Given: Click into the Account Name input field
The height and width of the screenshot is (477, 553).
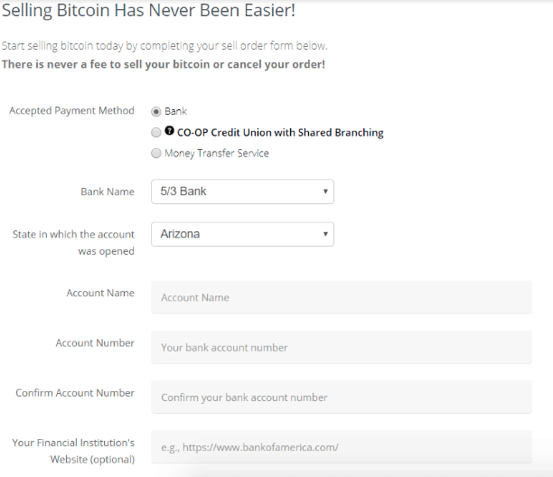Looking at the screenshot, I should 341,297.
